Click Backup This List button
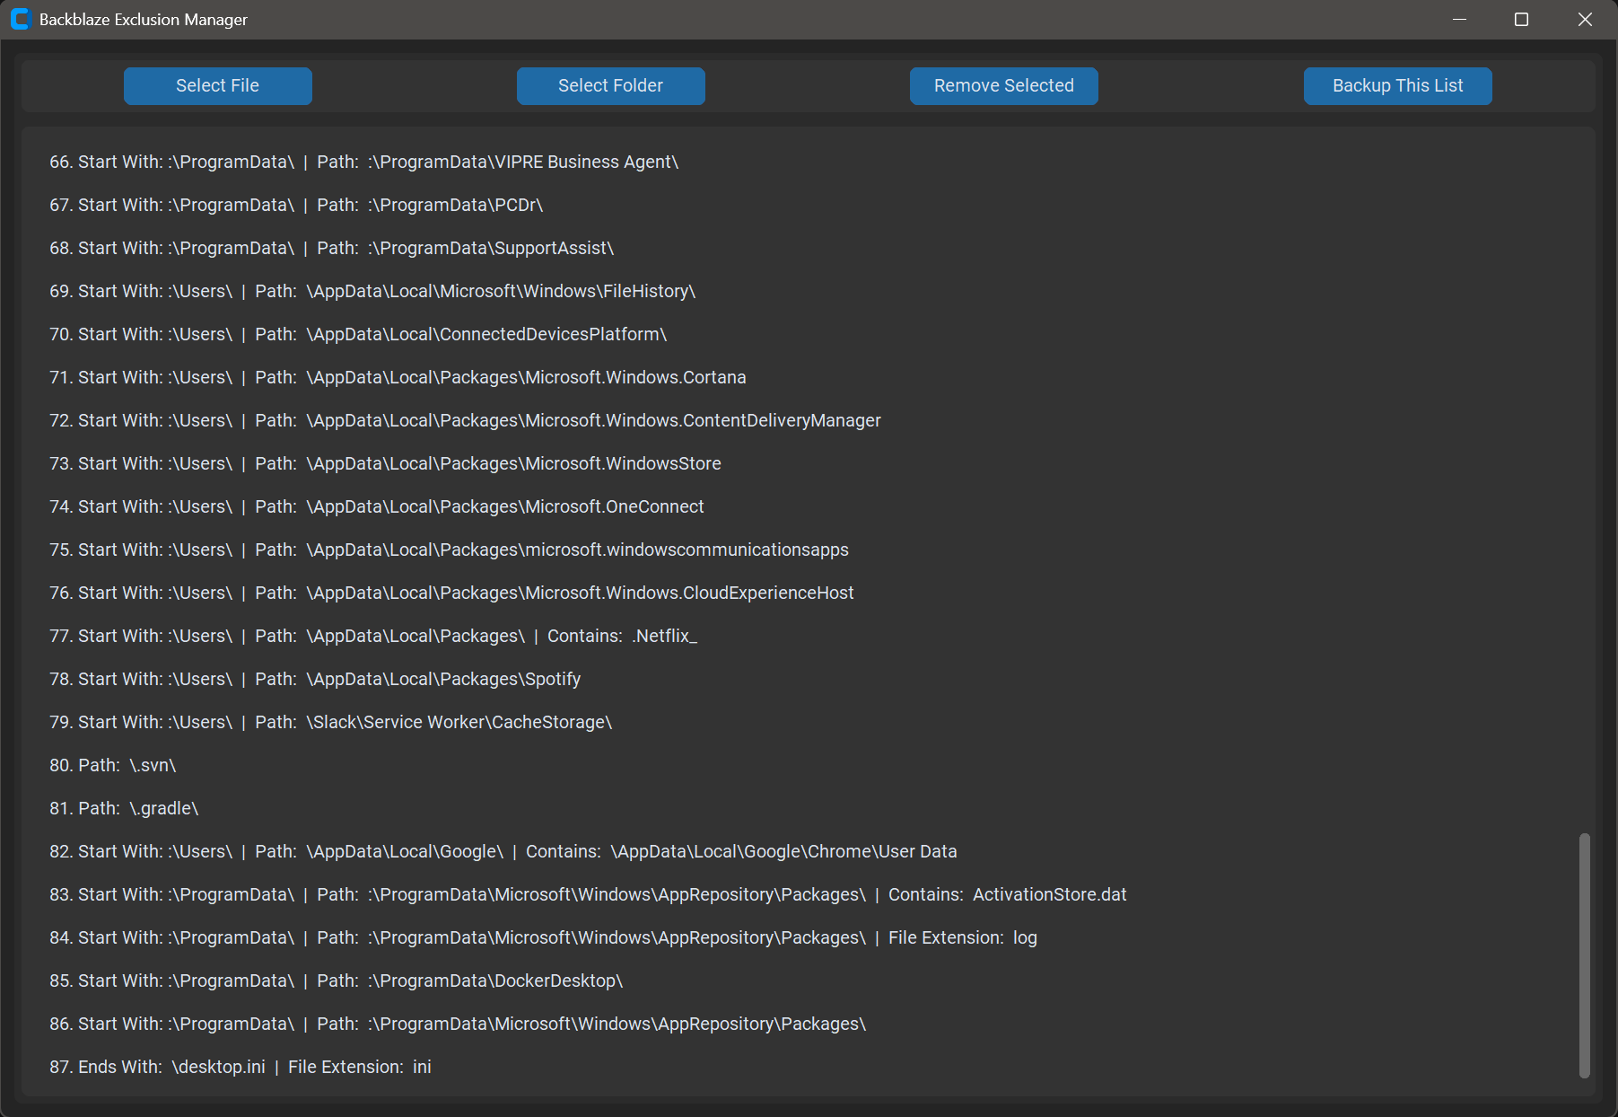The image size is (1618, 1117). click(1398, 86)
